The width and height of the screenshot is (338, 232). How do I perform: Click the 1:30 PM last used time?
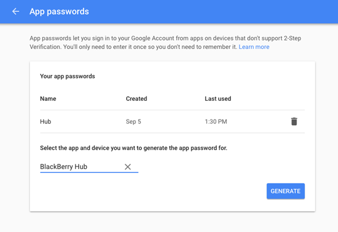[x=216, y=122]
